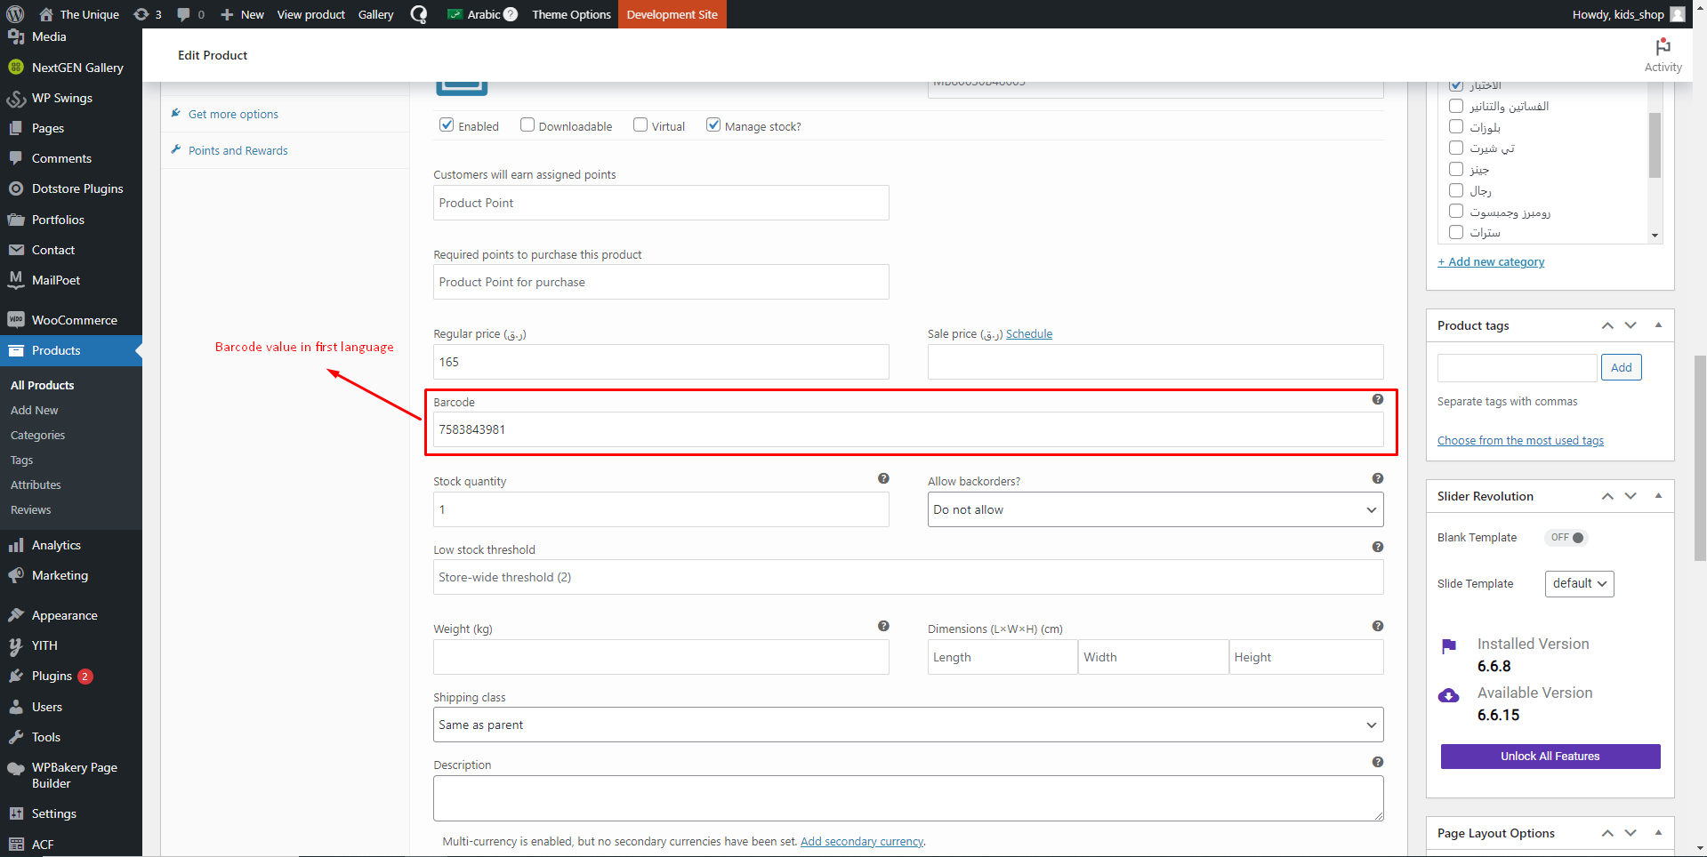Toggle the Enabled checkbox
1707x857 pixels.
[x=447, y=125]
